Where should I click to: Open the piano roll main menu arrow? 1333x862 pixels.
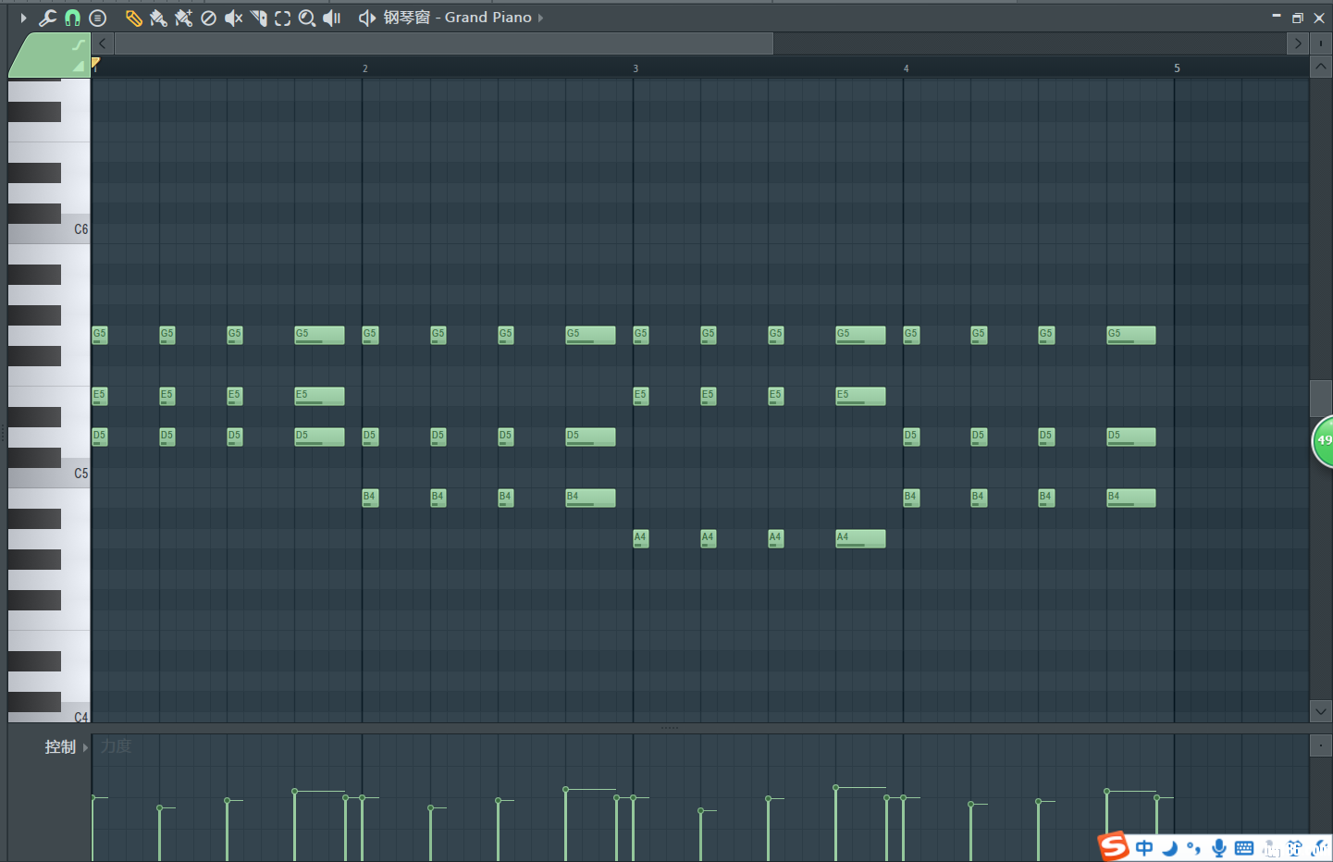[23, 18]
